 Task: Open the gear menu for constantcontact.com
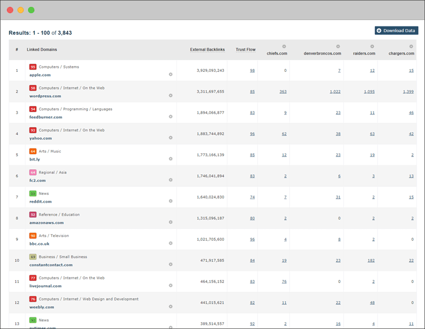click(171, 264)
